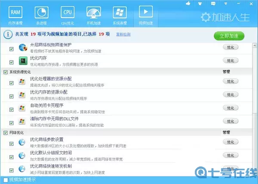Click 优化 button for 优化网络参数设置
This screenshot has height=184, width=258.
point(230,142)
